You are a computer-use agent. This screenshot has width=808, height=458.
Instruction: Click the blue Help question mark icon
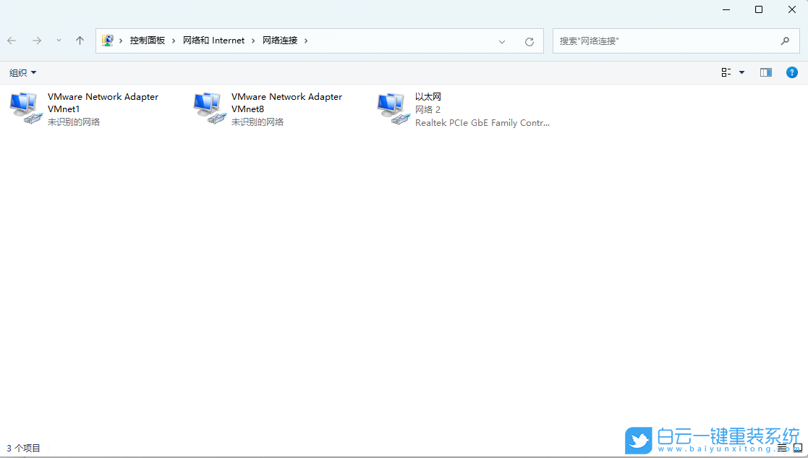[x=792, y=72]
